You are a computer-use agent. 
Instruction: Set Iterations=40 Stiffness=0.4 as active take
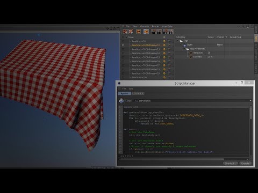pyautogui.click(x=123, y=54)
